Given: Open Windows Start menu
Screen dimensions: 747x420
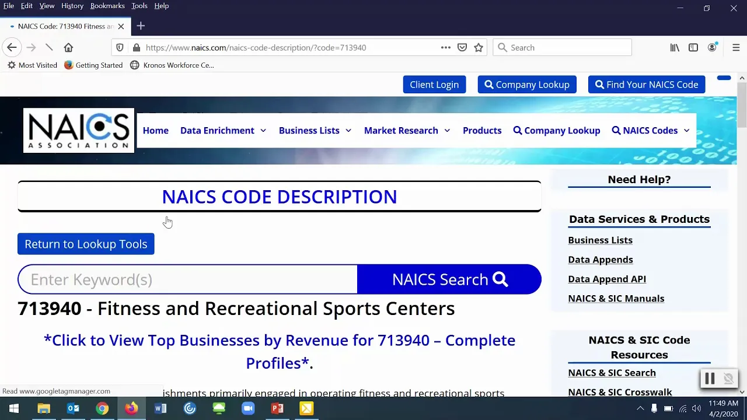Looking at the screenshot, I should tap(14, 408).
